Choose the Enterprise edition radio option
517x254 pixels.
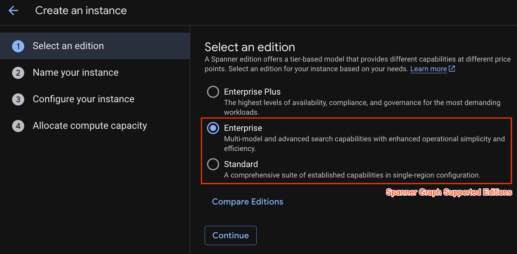coord(213,128)
